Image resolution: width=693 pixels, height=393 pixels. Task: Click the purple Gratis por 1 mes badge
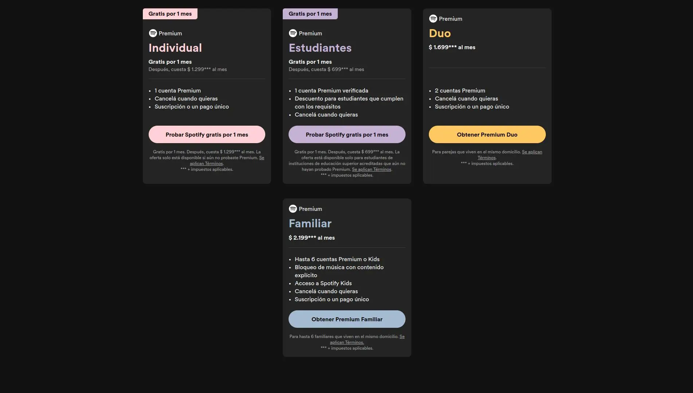310,14
